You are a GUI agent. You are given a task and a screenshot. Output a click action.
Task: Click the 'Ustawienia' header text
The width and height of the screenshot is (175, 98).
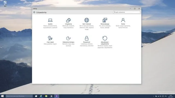coord(41,12)
